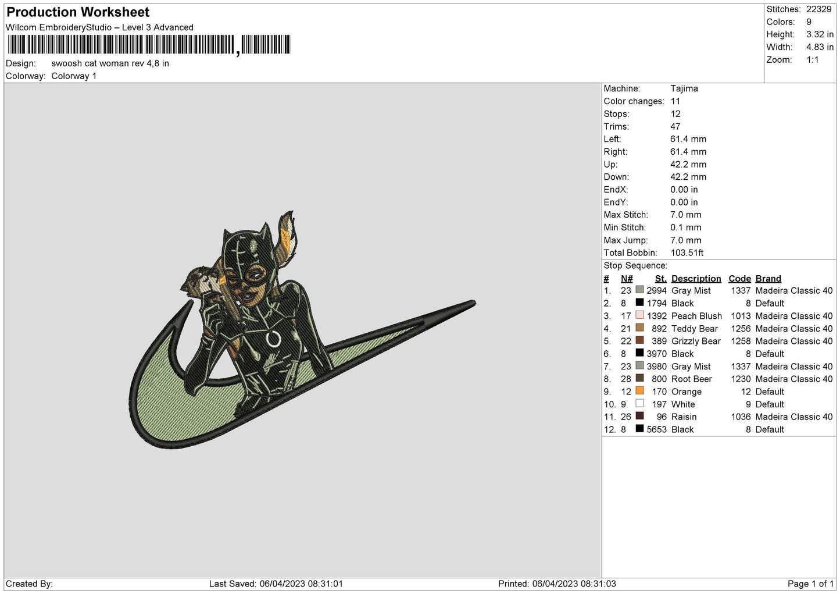
Task: Click the Description column header
Action: point(696,279)
